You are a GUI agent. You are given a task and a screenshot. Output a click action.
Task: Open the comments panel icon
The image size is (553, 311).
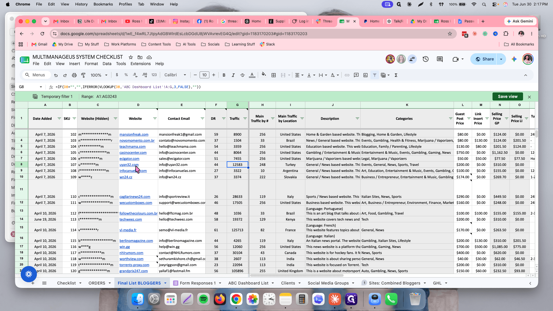pyautogui.click(x=440, y=59)
